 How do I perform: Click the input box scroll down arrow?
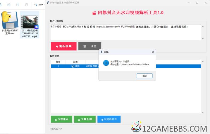point(203,39)
